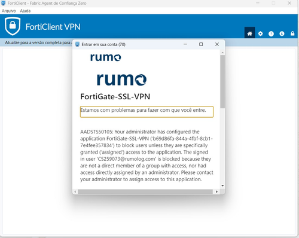Maximize the sign-in dialog window
Viewport: 299px width, 238px height.
click(201, 44)
